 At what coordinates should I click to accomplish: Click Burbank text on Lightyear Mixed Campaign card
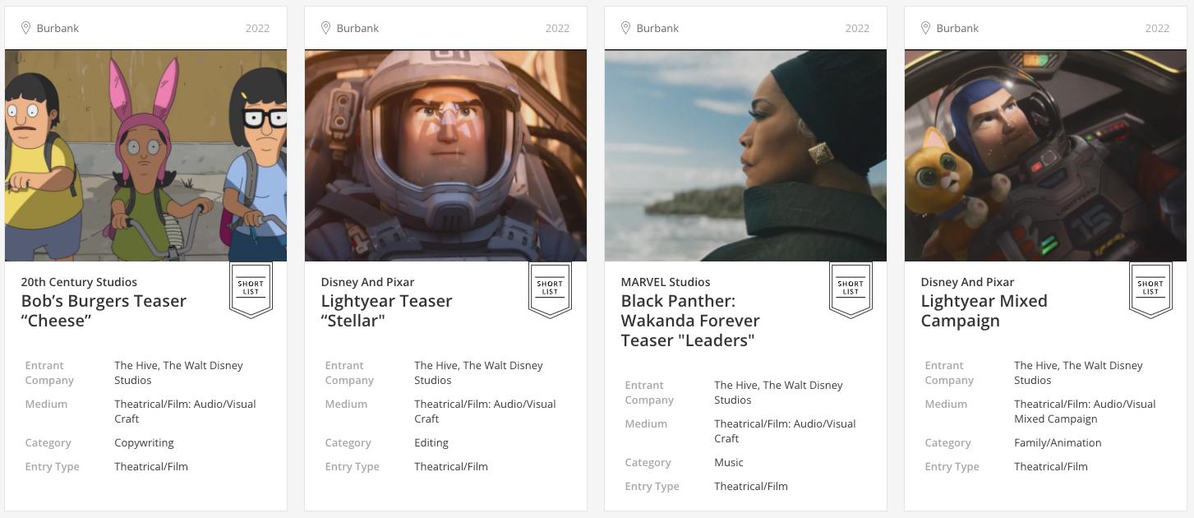pyautogui.click(x=957, y=28)
